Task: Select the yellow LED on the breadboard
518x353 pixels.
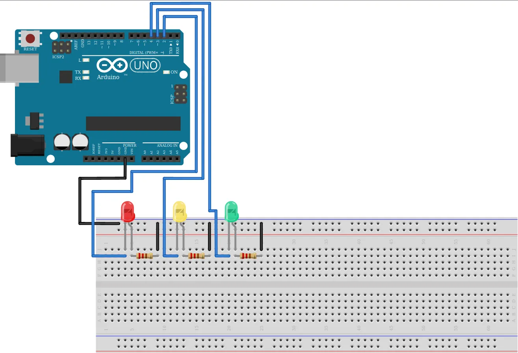Action: click(x=179, y=212)
